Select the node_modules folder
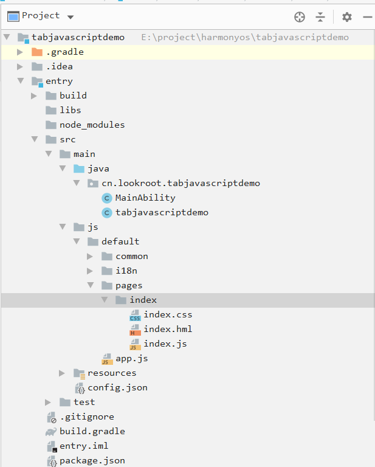Viewport: 375px width, 467px height. click(x=92, y=125)
